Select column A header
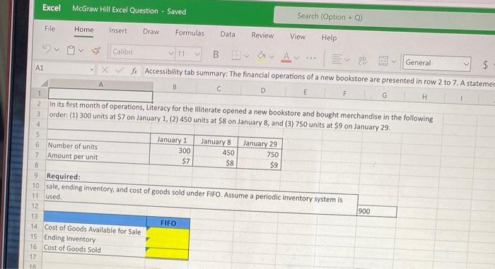495x269 pixels. pyautogui.click(x=100, y=85)
